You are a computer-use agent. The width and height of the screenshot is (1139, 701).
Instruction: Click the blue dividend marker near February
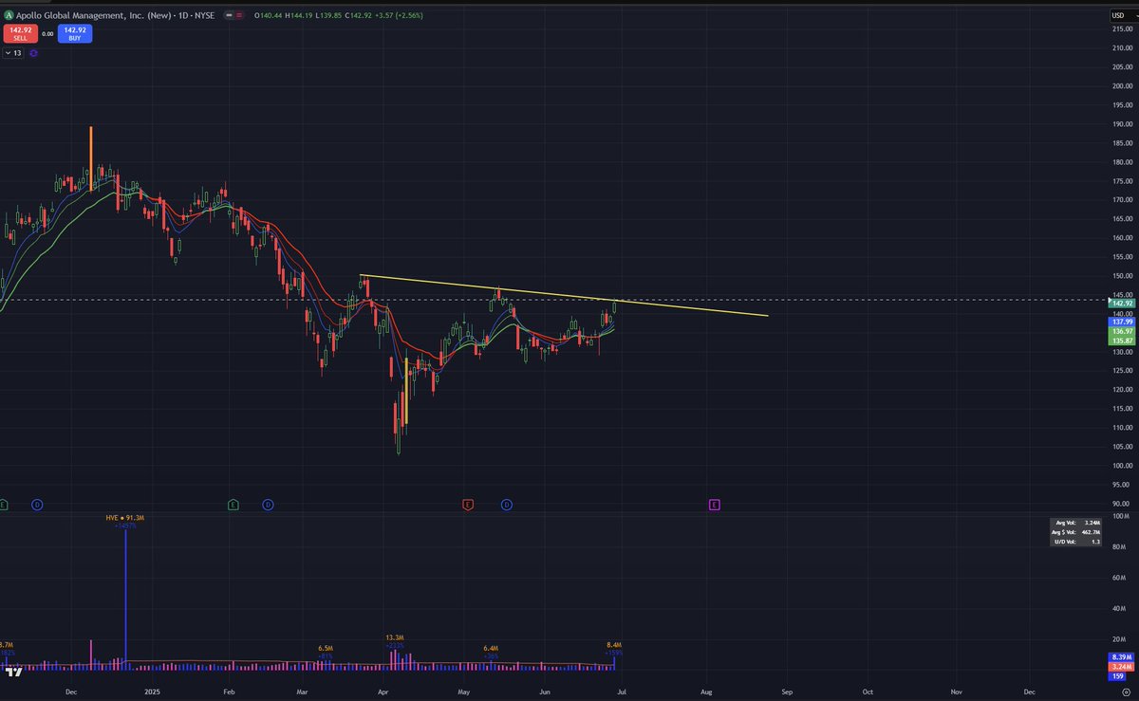[269, 505]
